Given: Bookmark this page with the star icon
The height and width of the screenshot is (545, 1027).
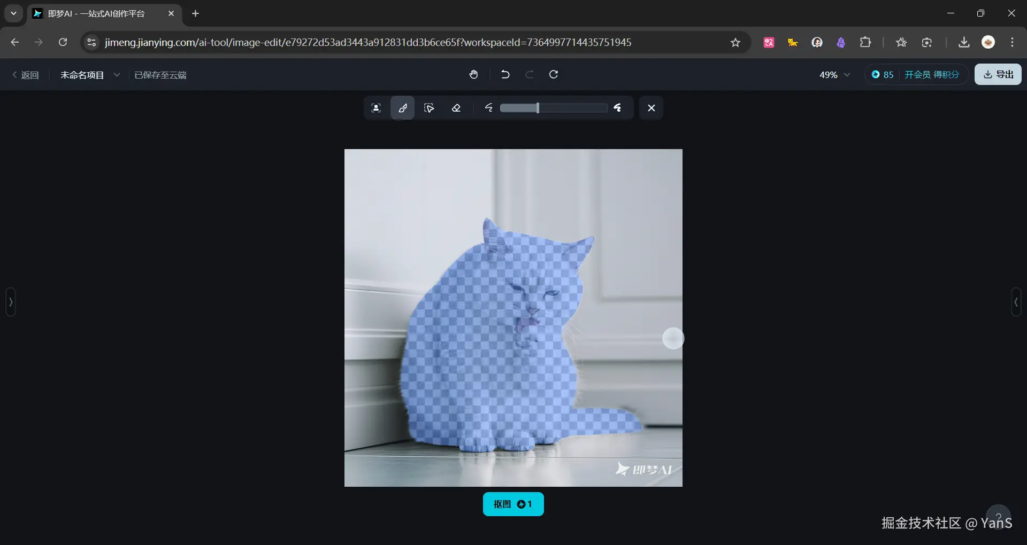Looking at the screenshot, I should click(735, 42).
